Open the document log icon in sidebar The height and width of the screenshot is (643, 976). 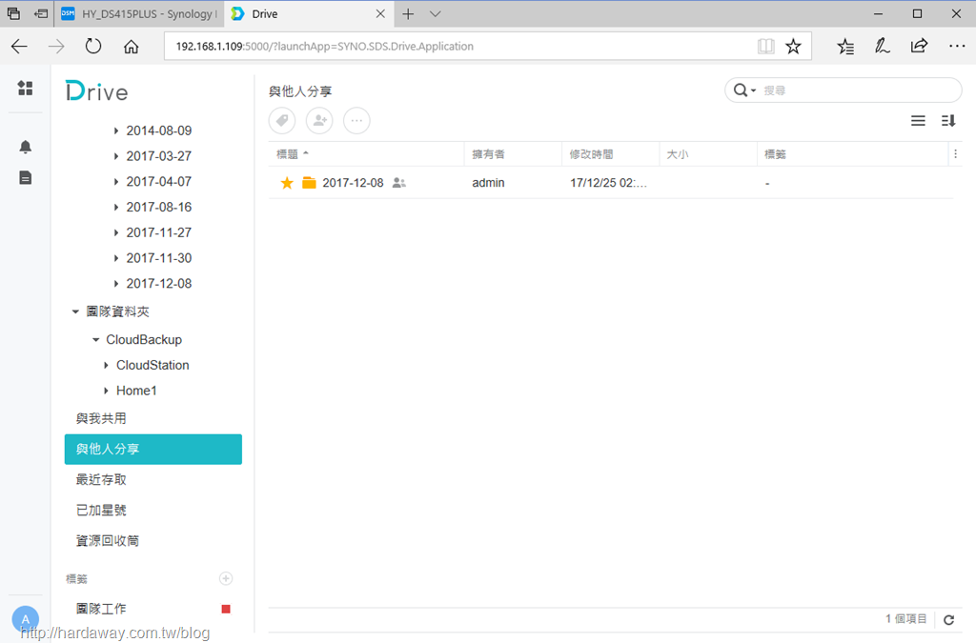pos(26,178)
